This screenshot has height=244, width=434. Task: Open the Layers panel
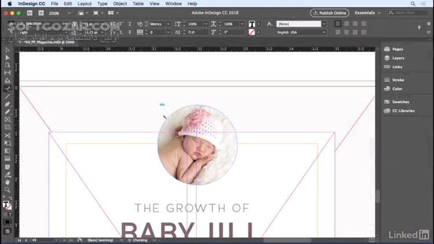pos(398,58)
